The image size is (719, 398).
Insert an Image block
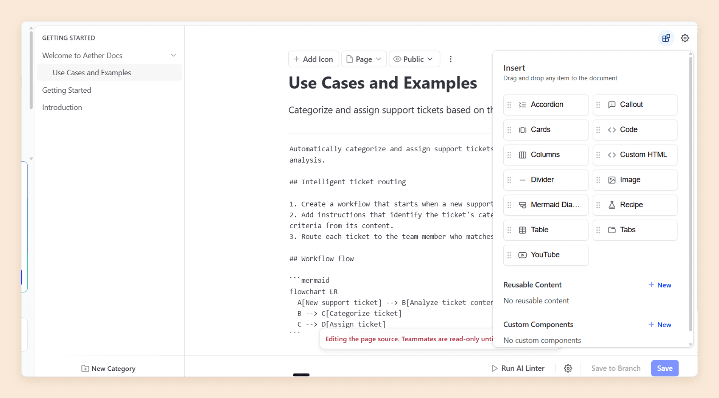(635, 180)
